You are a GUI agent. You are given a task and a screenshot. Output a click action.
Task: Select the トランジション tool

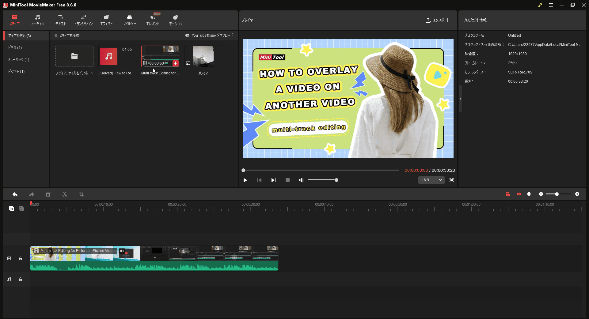point(83,19)
